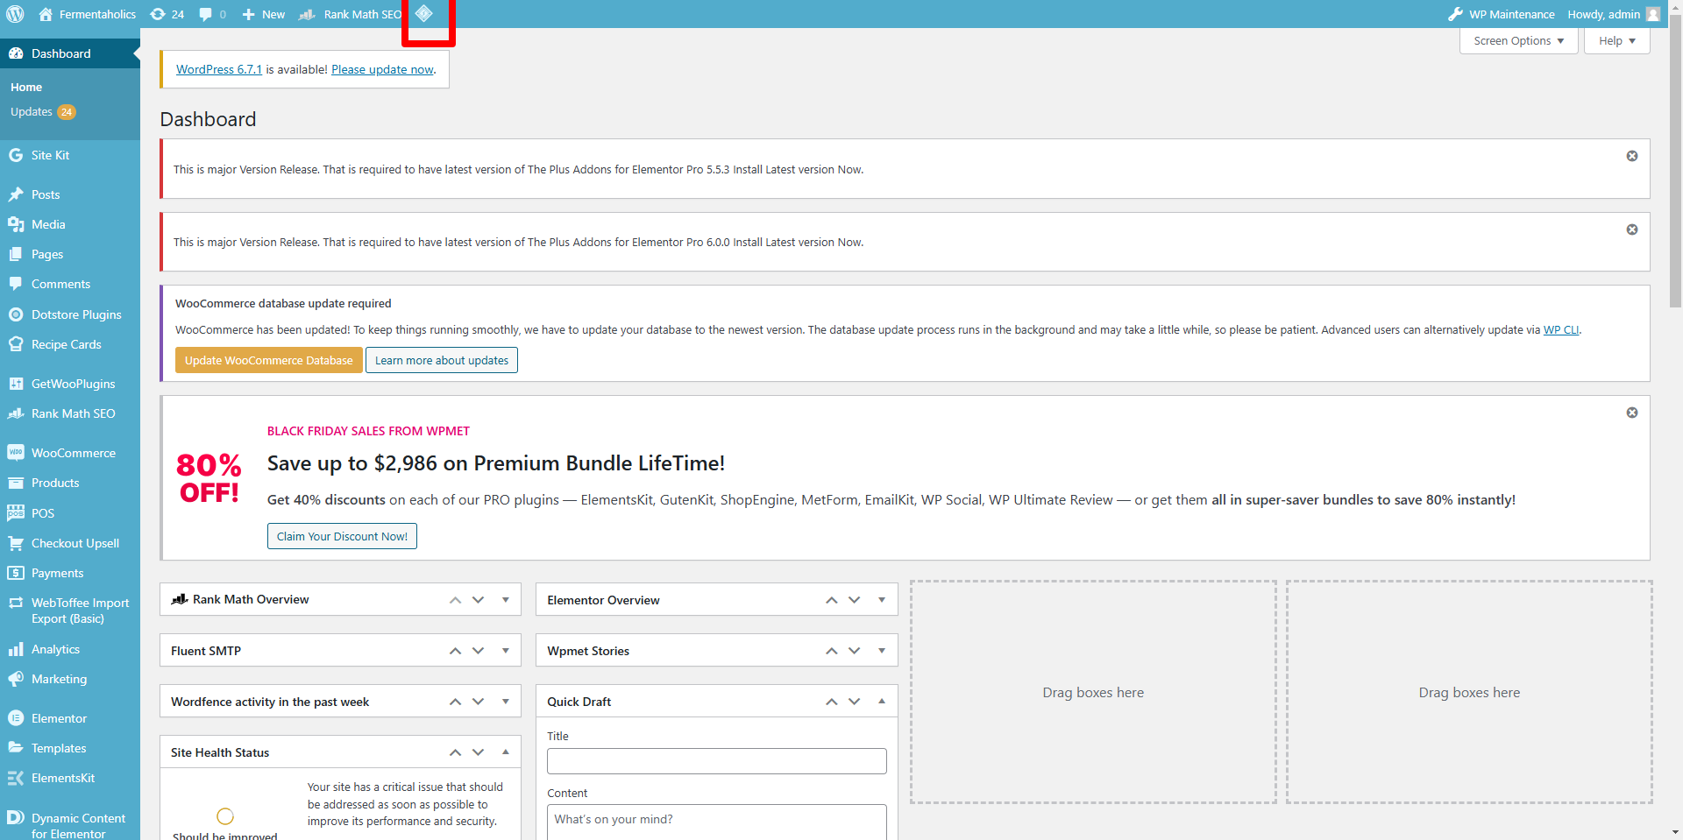Screen dimensions: 1683x840
Task: Open the POS menu
Action: pyautogui.click(x=70, y=513)
